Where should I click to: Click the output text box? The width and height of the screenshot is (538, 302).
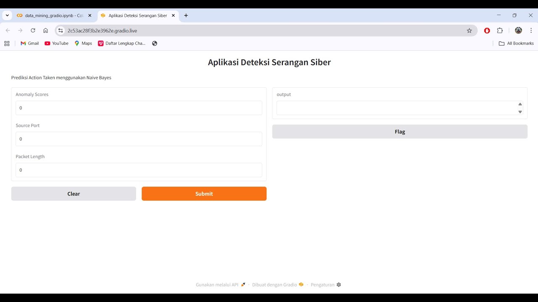[400, 108]
